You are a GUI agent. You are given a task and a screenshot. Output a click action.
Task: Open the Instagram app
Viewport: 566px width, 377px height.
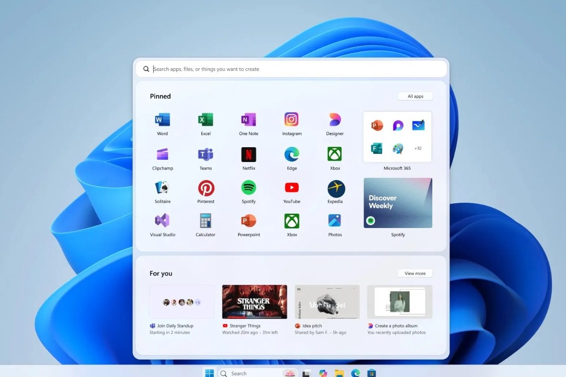click(292, 120)
